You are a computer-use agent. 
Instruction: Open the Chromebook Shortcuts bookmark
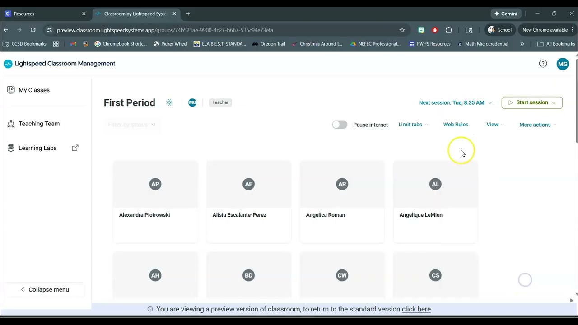coord(121,44)
